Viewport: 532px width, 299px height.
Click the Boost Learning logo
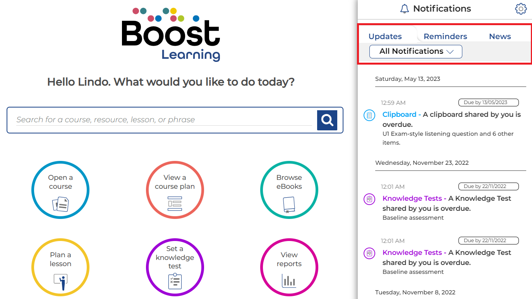pos(171,35)
